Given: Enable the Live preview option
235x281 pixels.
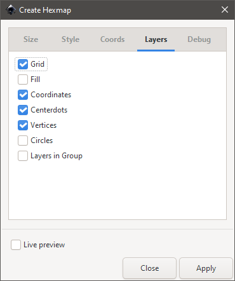Looking at the screenshot, I should (16, 245).
